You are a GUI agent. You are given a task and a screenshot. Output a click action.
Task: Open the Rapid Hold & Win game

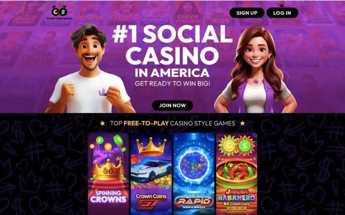click(194, 174)
